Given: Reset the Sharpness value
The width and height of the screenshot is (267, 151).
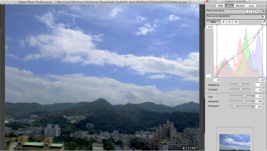Looking at the screenshot, I should tap(252, 106).
